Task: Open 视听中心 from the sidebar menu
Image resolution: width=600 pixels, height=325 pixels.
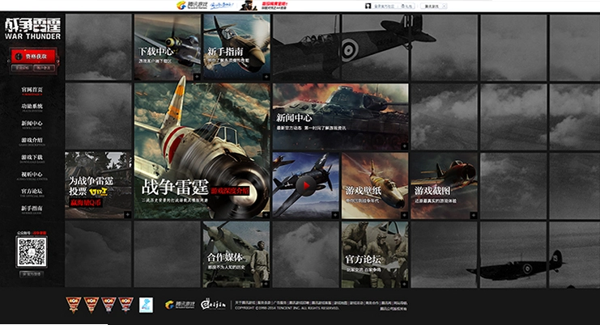Action: [32, 175]
